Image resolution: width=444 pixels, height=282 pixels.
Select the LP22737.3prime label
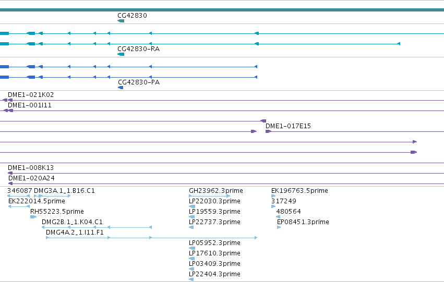(214, 222)
